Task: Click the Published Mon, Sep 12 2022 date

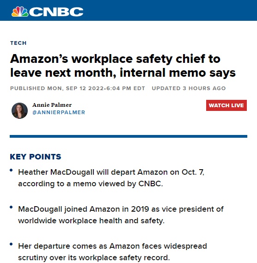Action: coord(57,88)
